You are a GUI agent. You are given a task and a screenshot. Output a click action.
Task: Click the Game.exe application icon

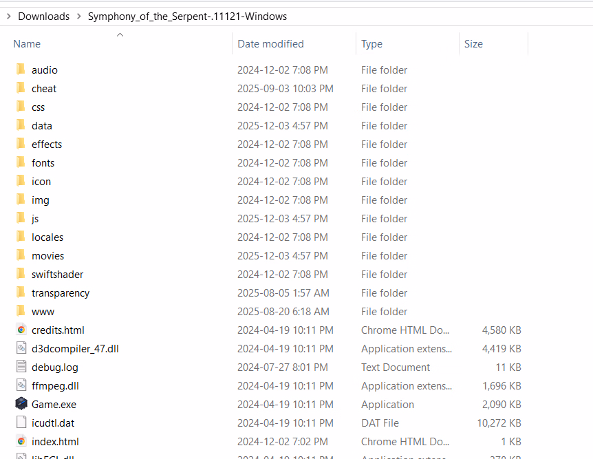pyautogui.click(x=21, y=404)
